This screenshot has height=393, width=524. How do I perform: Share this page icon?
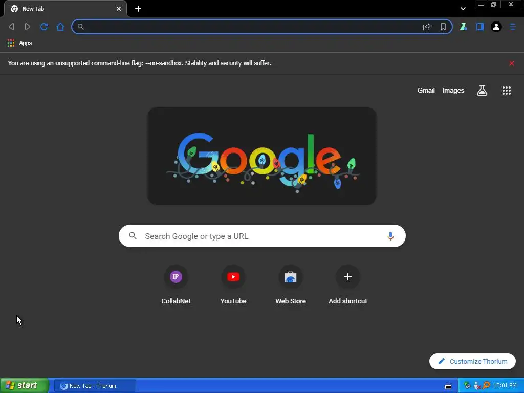pyautogui.click(x=427, y=27)
